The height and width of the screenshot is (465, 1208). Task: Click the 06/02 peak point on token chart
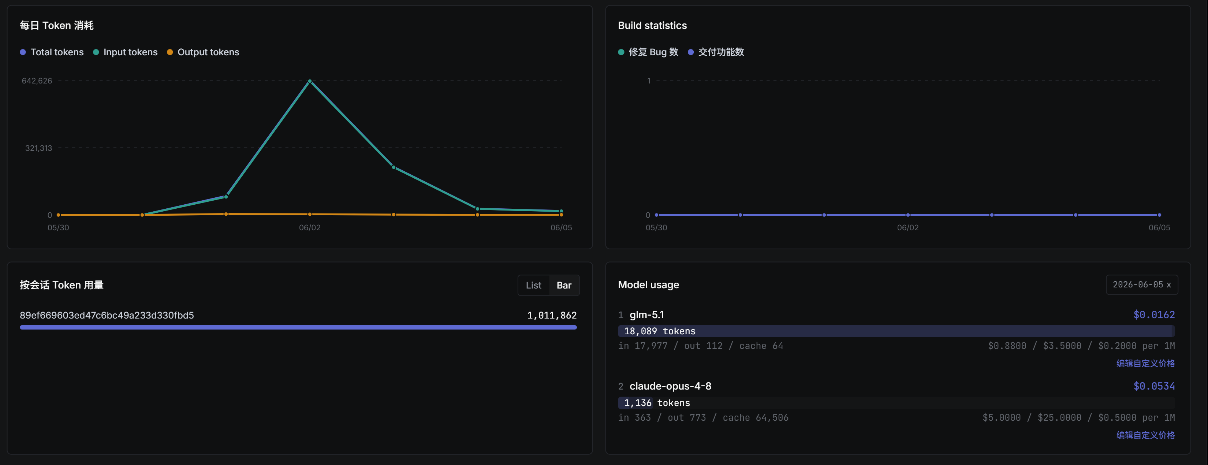pyautogui.click(x=309, y=81)
